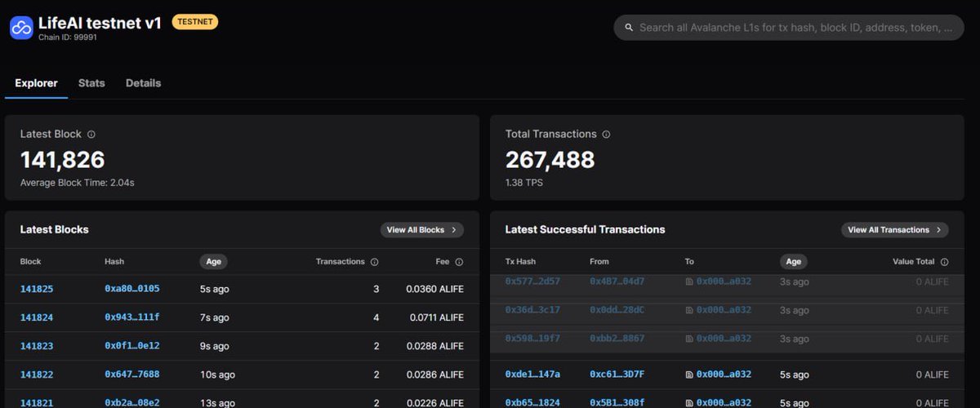The height and width of the screenshot is (408, 980).
Task: Click the 0.0288 ALIFE fee value
Action: pos(434,346)
